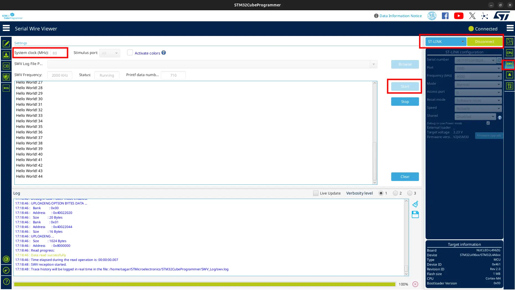Click the STM32CubeProgrammer logo
Viewport: 515px width, 290px height.
12,16
